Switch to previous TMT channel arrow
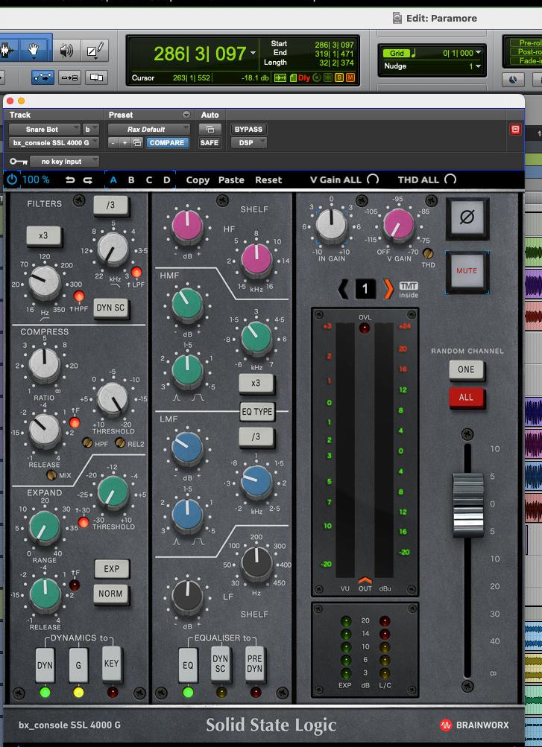This screenshot has height=747, width=542. pyautogui.click(x=343, y=289)
